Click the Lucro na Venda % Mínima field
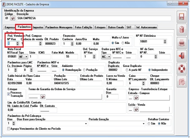The width and height of the screenshot is (190, 138). tap(115, 83)
